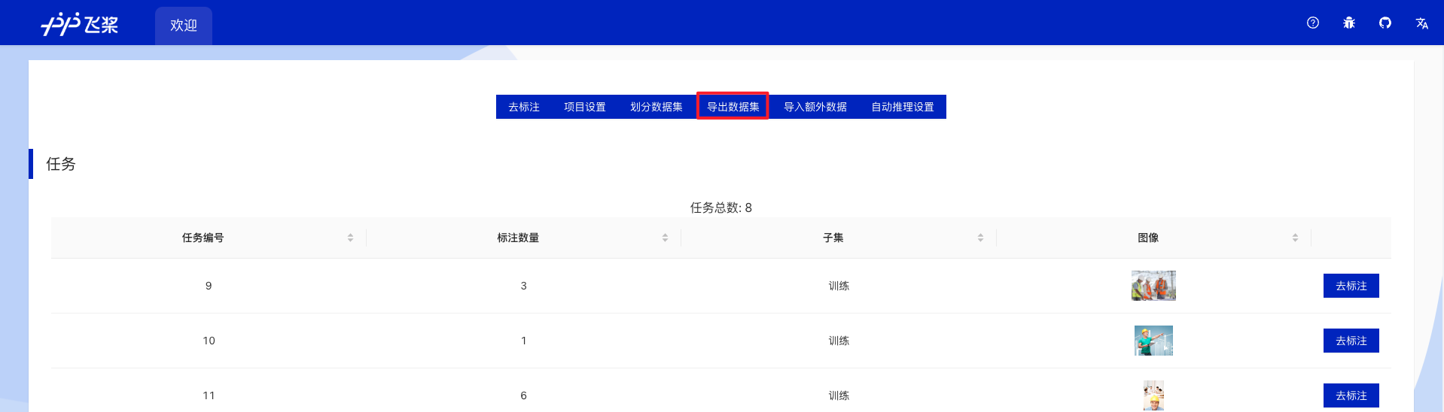Open image thumbnail for task 9

[1153, 286]
